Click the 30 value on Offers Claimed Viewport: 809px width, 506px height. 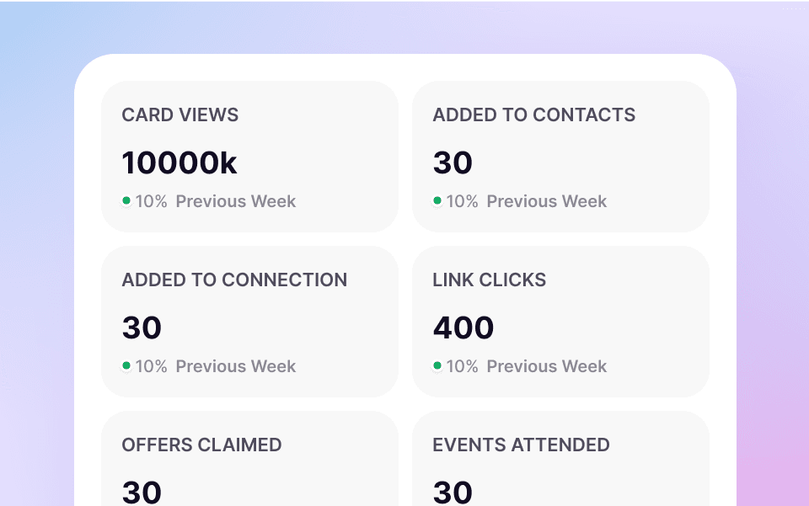pyautogui.click(x=142, y=493)
